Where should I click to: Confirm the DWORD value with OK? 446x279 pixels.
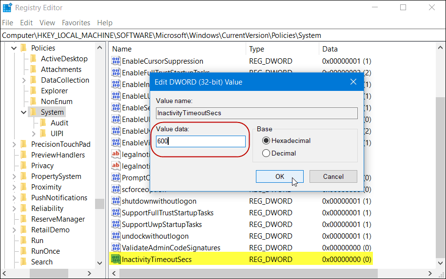pyautogui.click(x=280, y=176)
